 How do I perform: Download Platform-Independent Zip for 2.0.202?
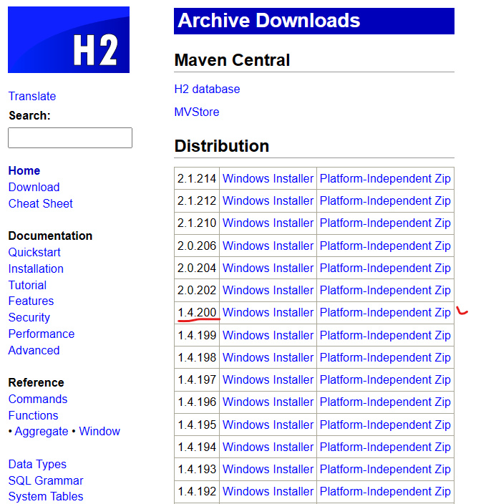(x=385, y=290)
